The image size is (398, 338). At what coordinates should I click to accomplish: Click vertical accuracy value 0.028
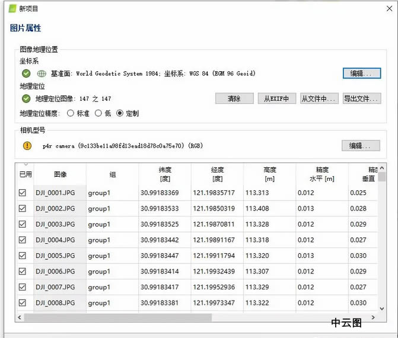coord(358,209)
